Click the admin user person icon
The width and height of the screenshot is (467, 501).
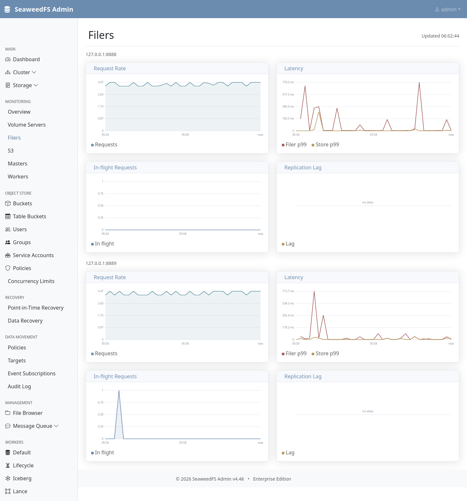(x=437, y=10)
